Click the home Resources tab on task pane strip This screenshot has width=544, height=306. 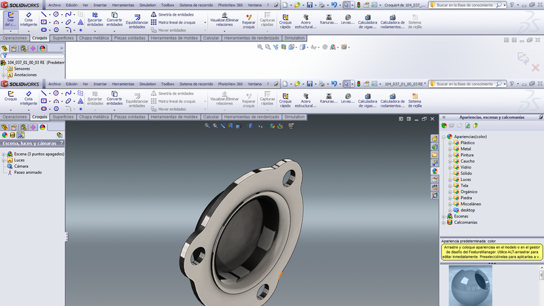(x=434, y=138)
